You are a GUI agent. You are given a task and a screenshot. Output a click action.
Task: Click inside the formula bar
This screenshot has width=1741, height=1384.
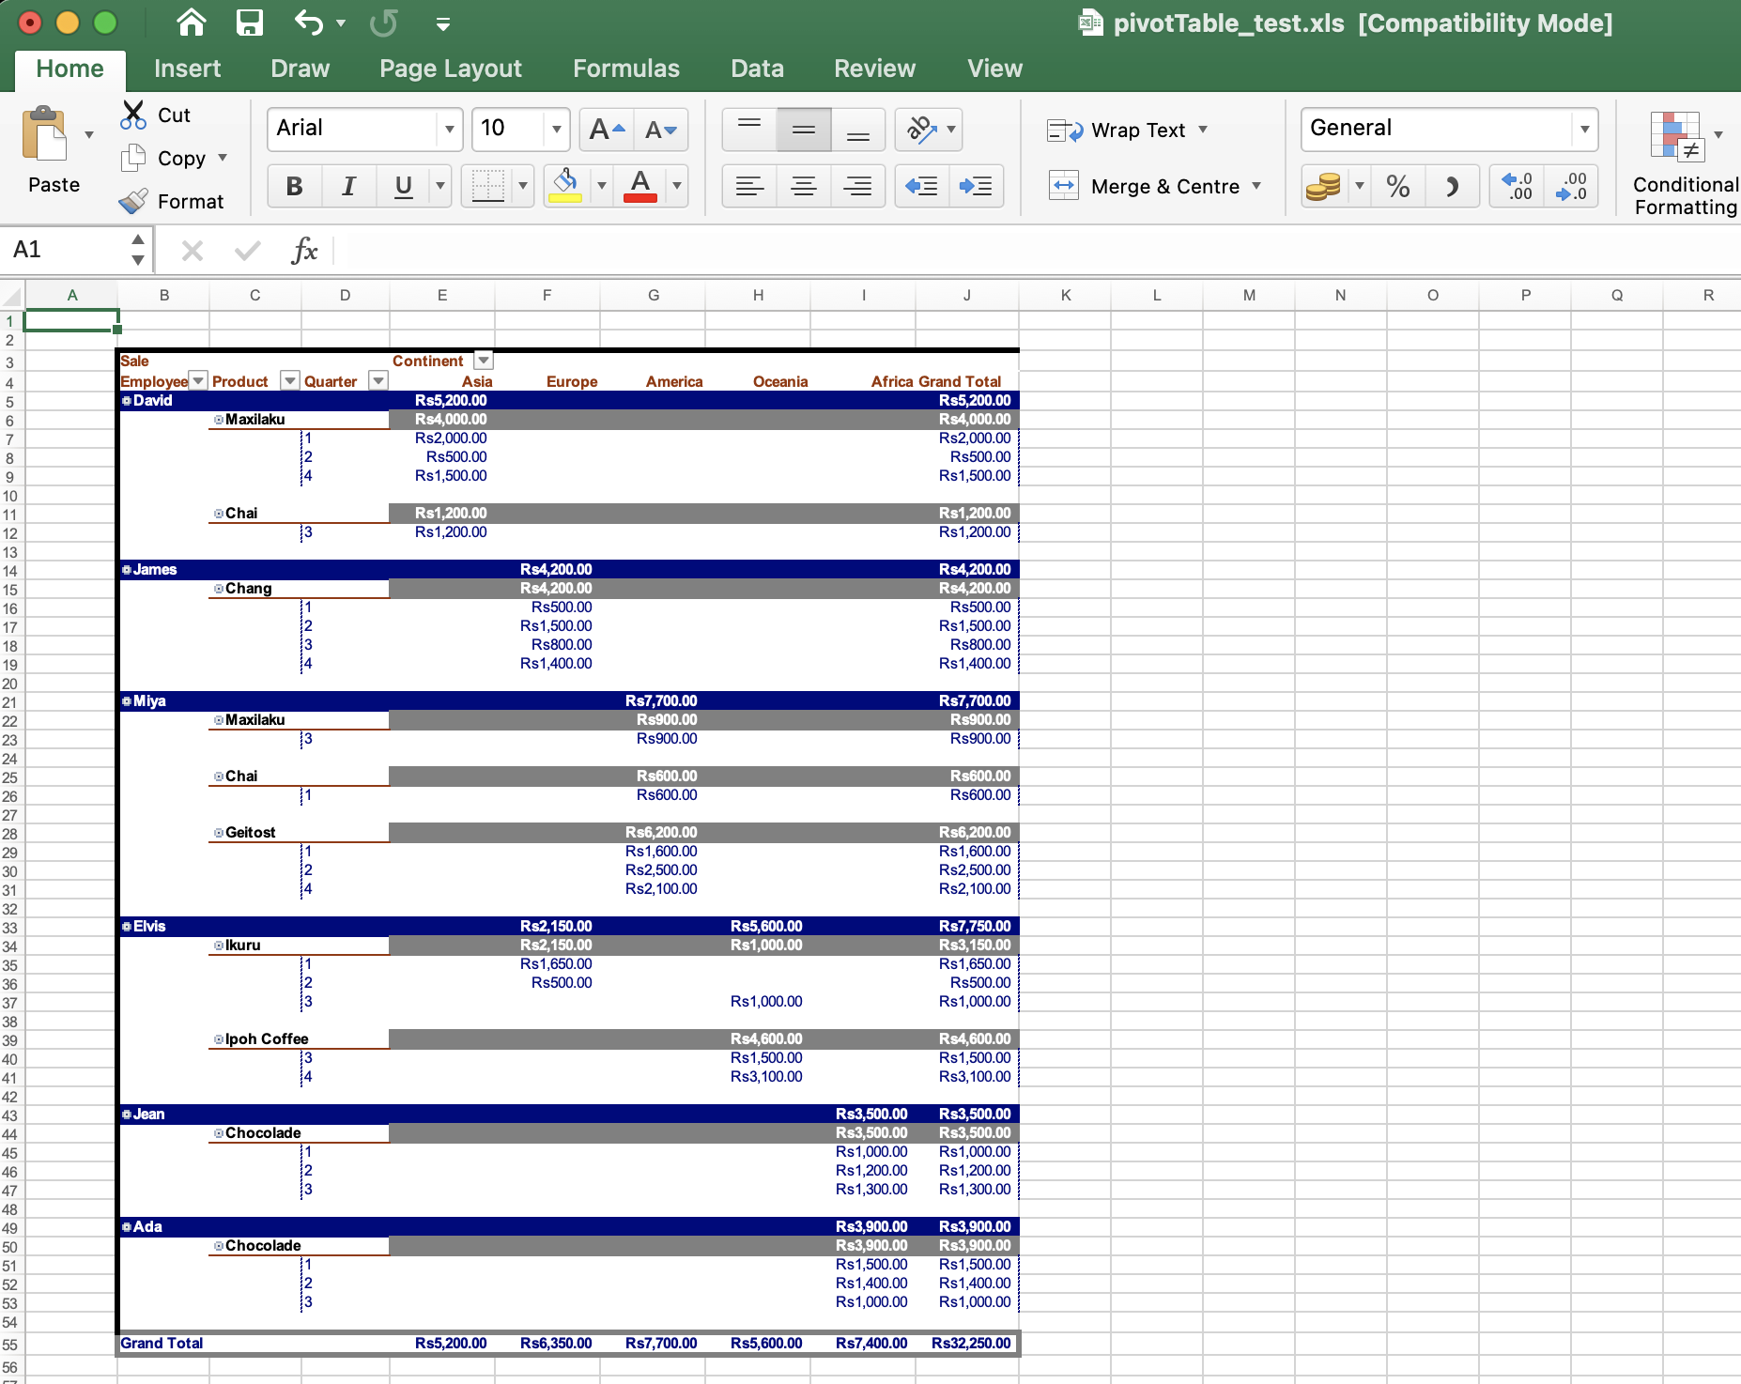coord(657,250)
